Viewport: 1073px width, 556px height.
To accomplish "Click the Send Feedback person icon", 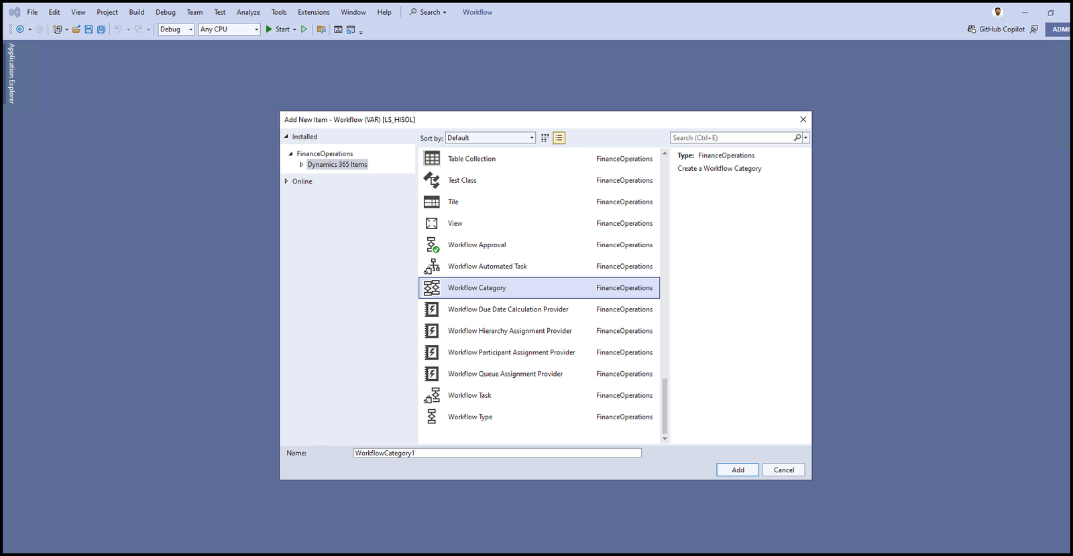I will pos(1034,29).
